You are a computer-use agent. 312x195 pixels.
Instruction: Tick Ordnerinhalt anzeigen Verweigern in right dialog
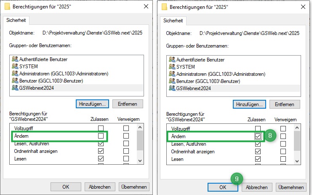283,152
